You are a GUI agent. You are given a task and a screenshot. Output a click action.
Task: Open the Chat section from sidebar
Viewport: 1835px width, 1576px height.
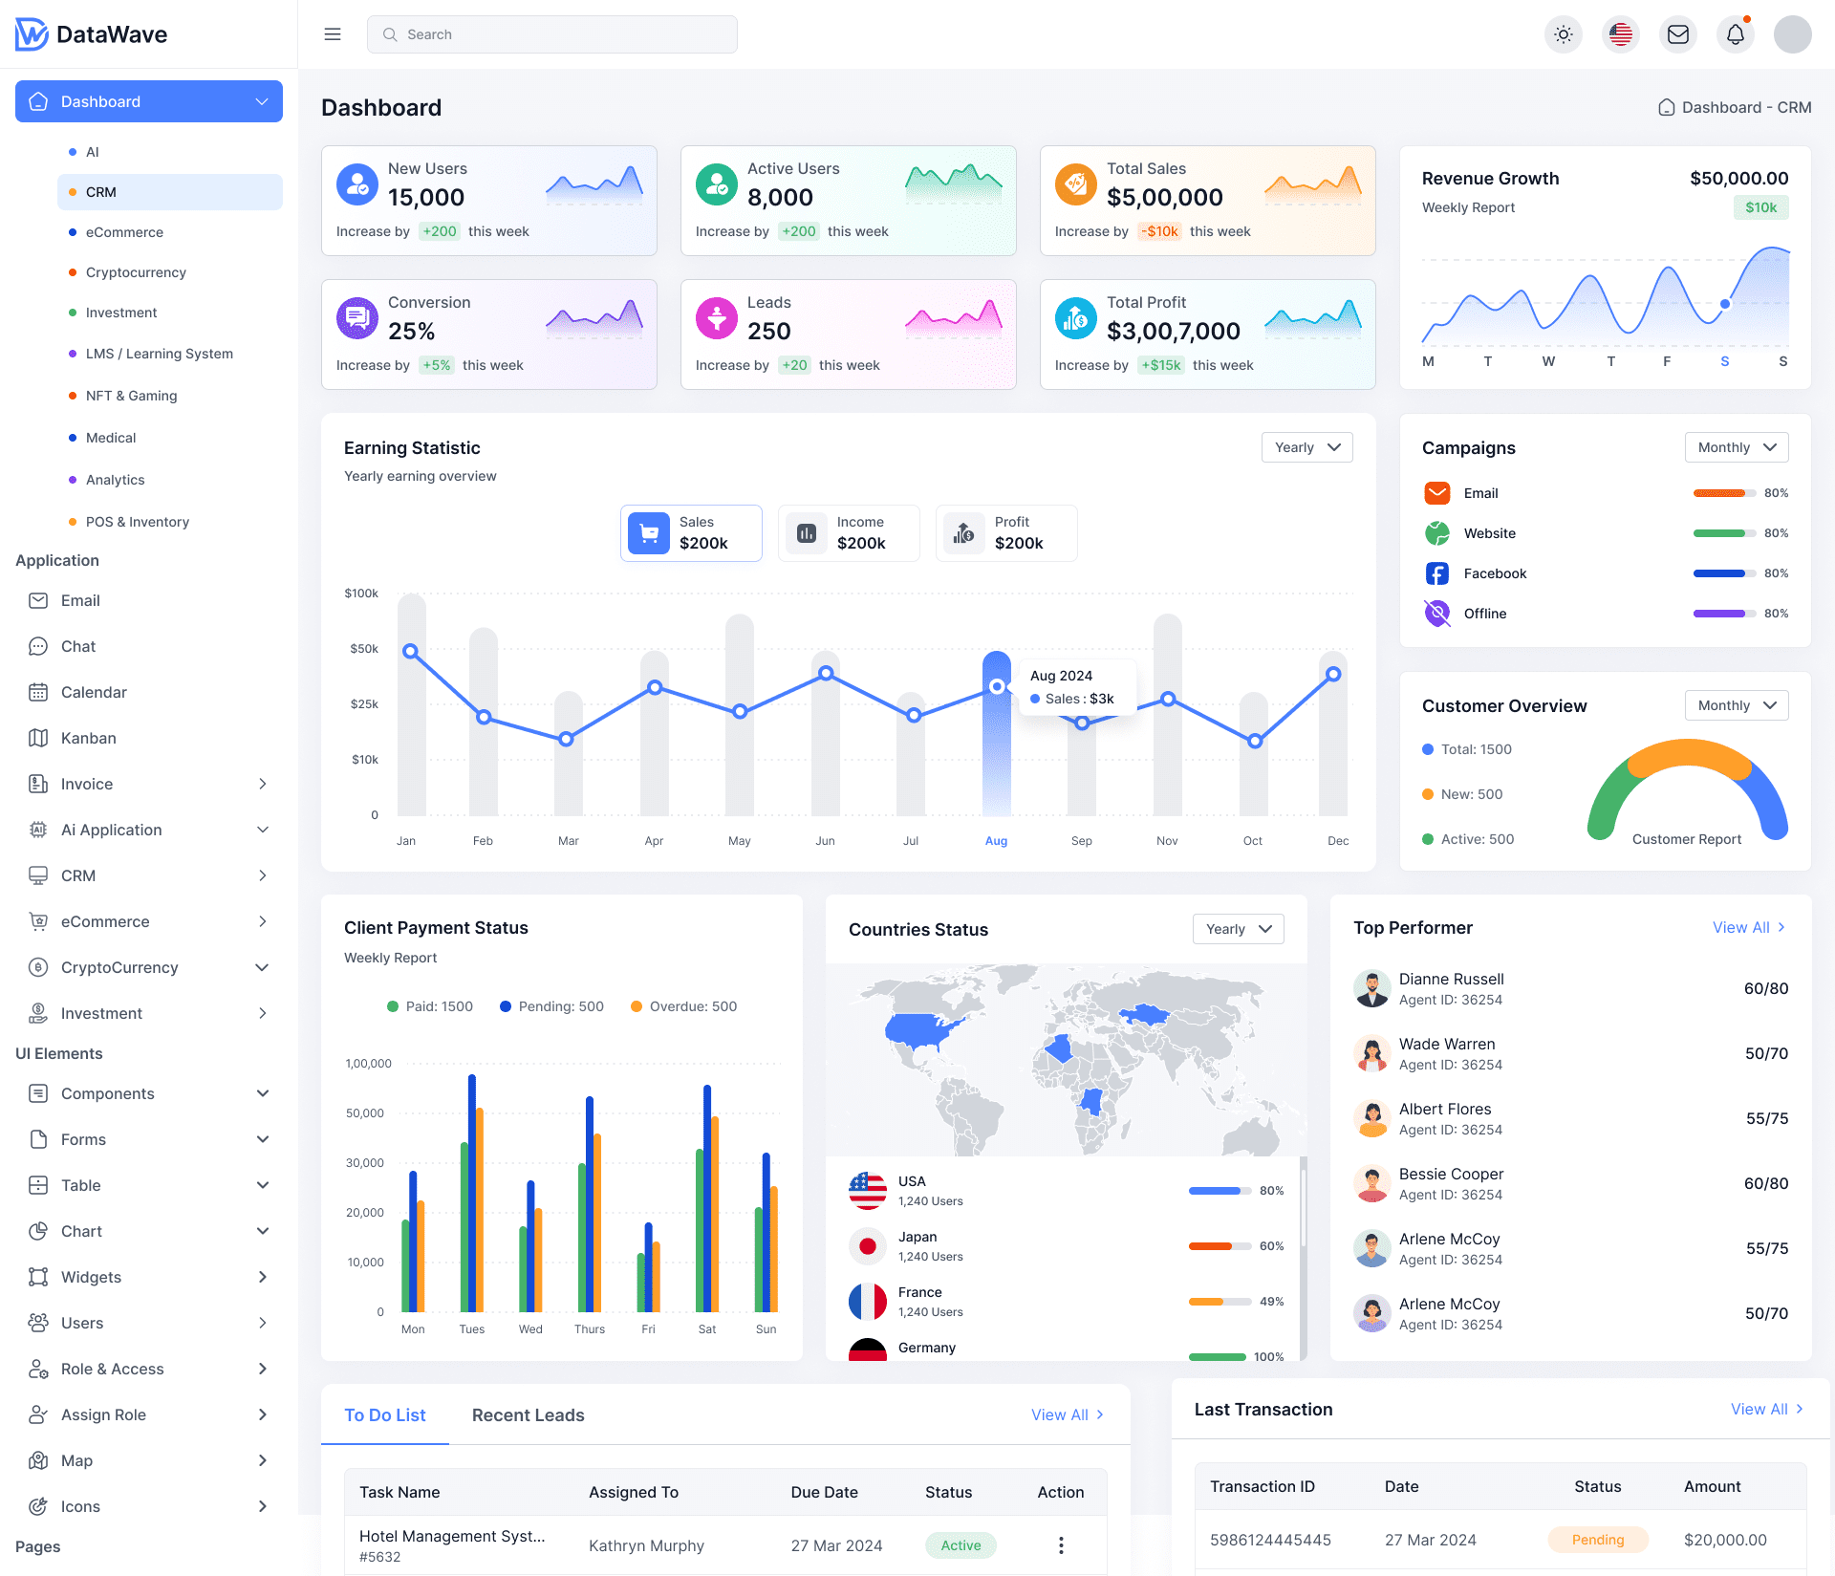79,646
